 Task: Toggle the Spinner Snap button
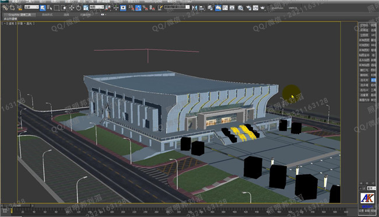point(152,8)
